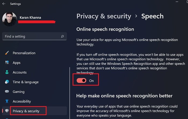Open Time & language settings
188x119 pixels.
pos(26,82)
